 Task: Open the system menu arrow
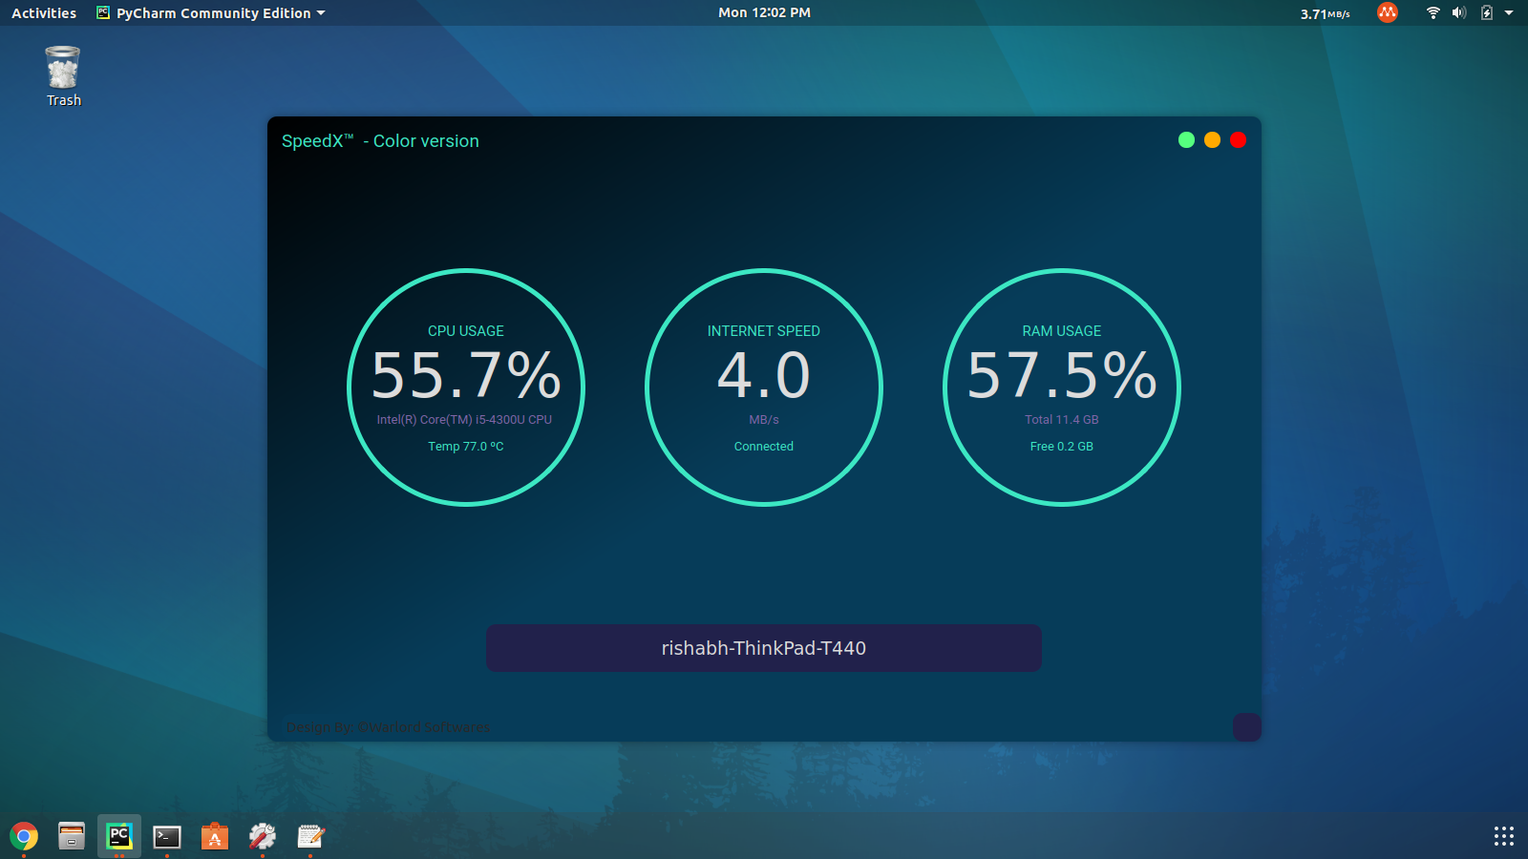point(1509,12)
